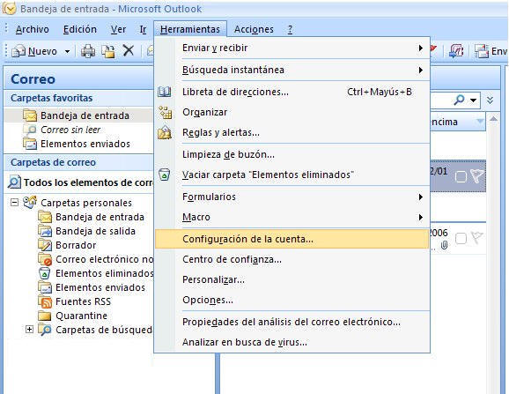The height and width of the screenshot is (394, 509).
Task: Toggle the category box on the selected message
Action: tap(461, 177)
